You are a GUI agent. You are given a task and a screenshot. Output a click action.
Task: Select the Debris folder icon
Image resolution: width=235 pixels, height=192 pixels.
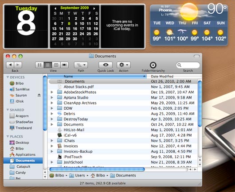(x=60, y=114)
